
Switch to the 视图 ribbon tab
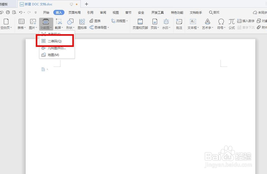[x=116, y=12]
